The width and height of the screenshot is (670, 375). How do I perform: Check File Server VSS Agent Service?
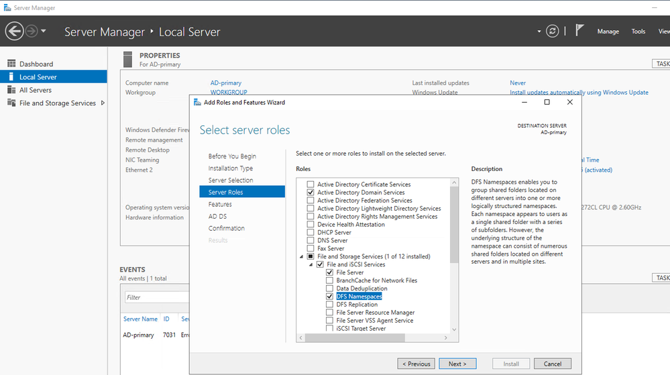tap(329, 321)
